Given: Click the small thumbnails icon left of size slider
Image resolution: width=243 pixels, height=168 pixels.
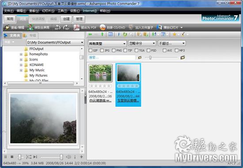Looking at the screenshot, I should pos(140,58).
